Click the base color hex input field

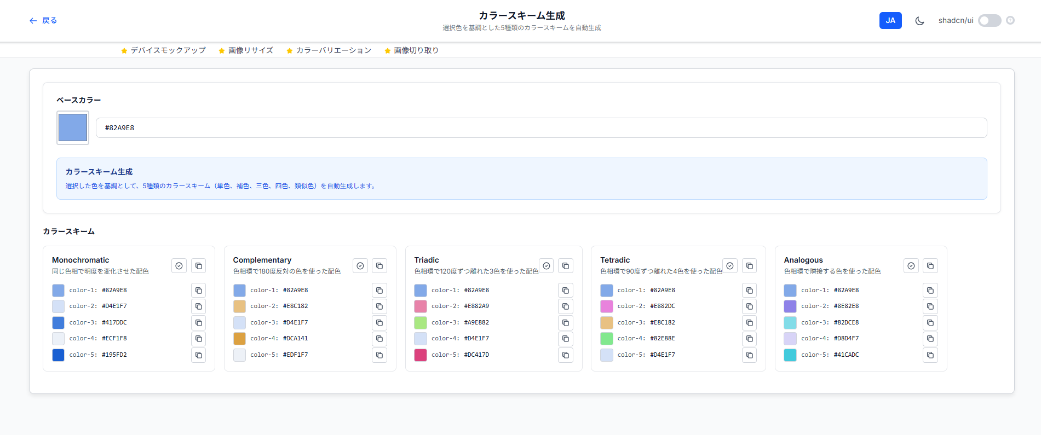(541, 127)
